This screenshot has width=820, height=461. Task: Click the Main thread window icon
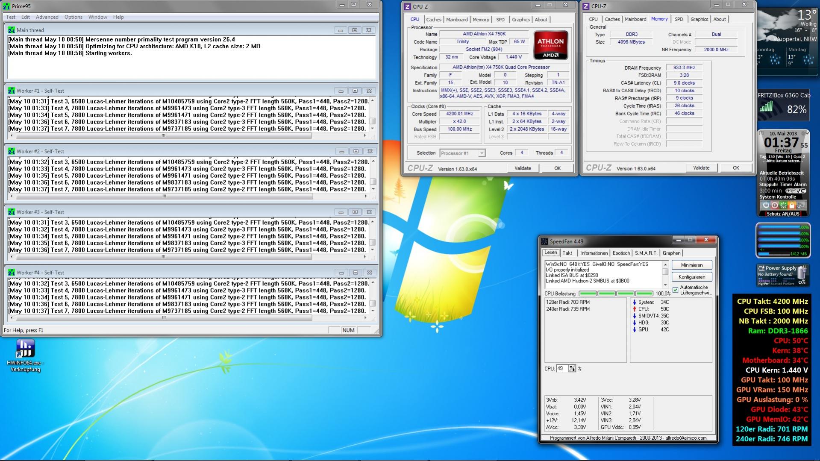[x=12, y=30]
